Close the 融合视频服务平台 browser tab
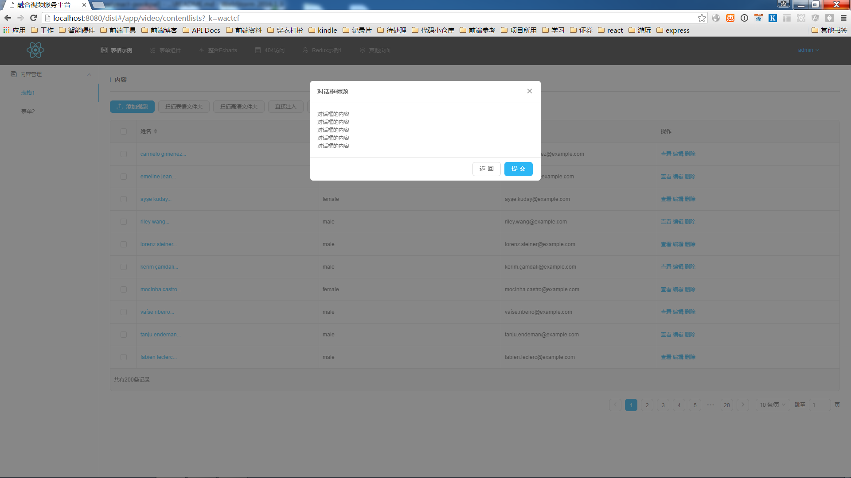The height and width of the screenshot is (478, 851). tap(84, 5)
